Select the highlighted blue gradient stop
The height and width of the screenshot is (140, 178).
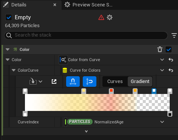(154, 91)
